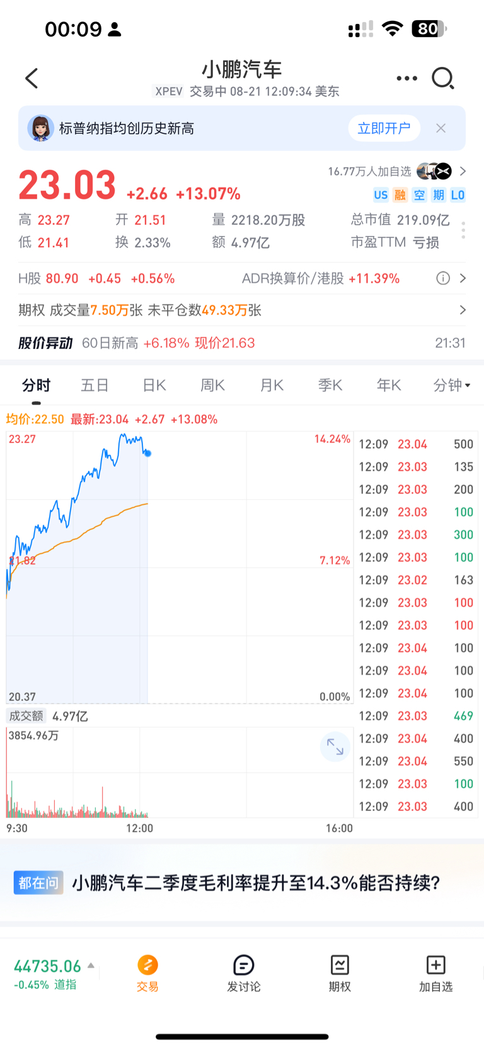Tap the 都在问 tag

(x=38, y=882)
